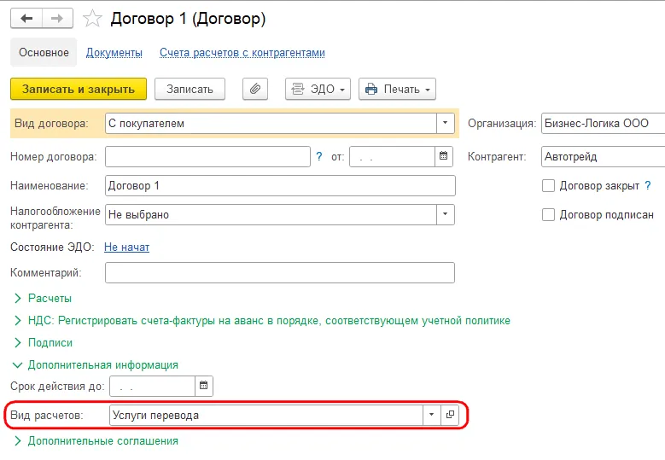Collapse the Дополнительная информация section
Screen dimensions: 665x460
pyautogui.click(x=102, y=364)
